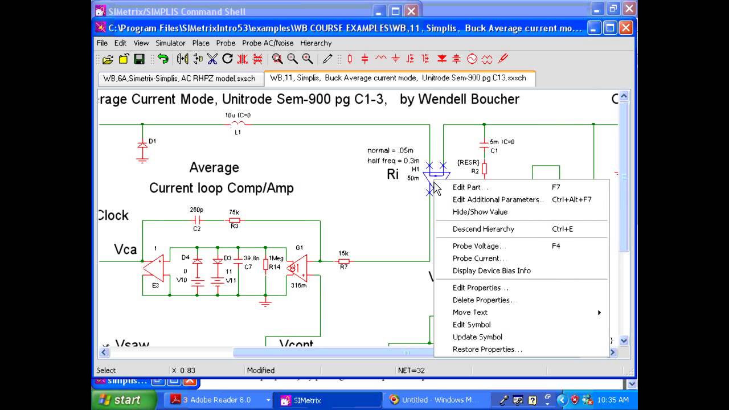Place a diode from the toolbar
This screenshot has height=410, width=729.
pyautogui.click(x=441, y=59)
